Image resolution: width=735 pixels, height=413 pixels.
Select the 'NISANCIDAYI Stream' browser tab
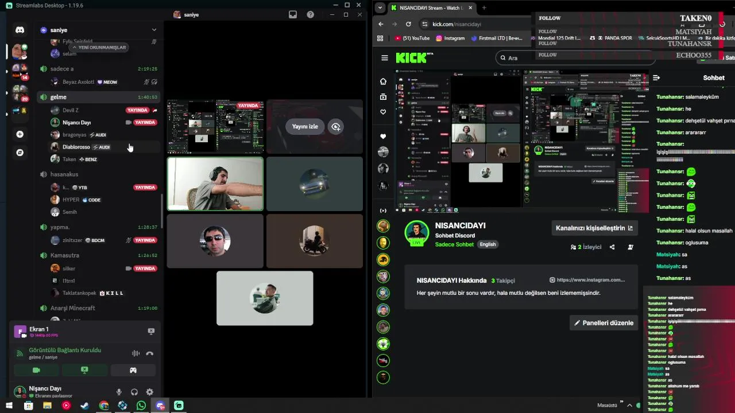pos(431,7)
